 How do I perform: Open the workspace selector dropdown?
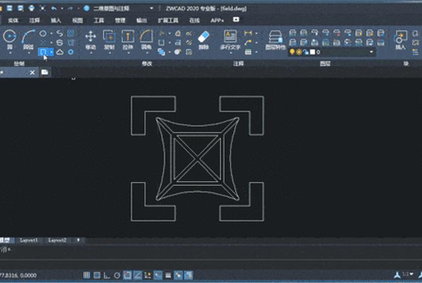coord(151,8)
